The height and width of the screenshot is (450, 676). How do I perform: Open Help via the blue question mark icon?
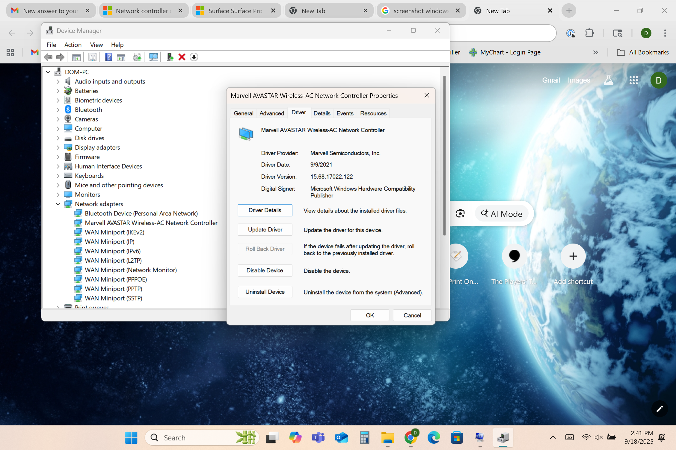tap(108, 57)
